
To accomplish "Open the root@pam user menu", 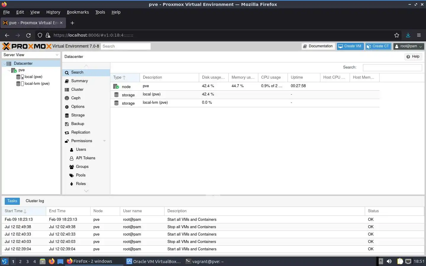I will (x=409, y=46).
